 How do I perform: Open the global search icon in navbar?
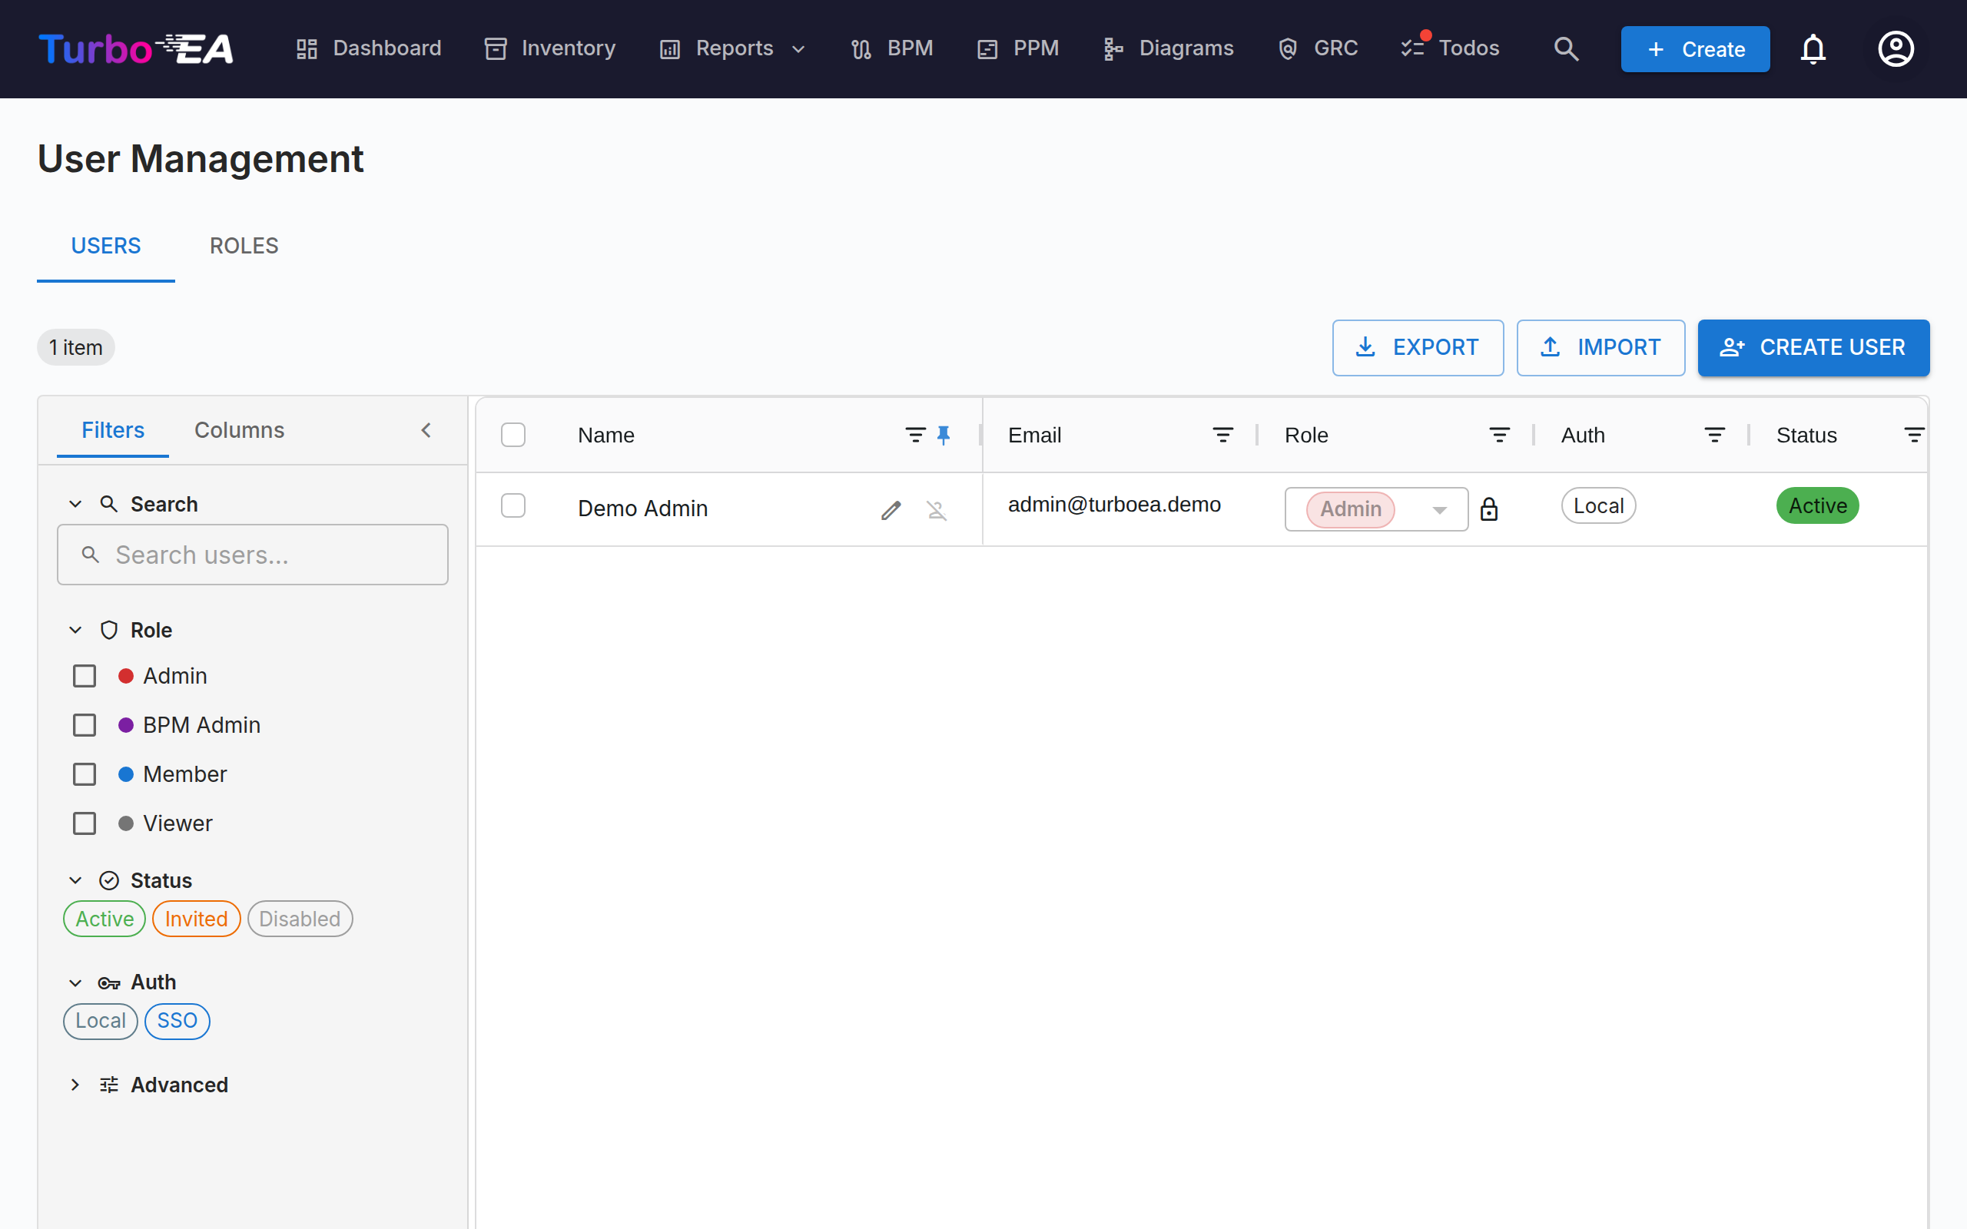click(1565, 48)
